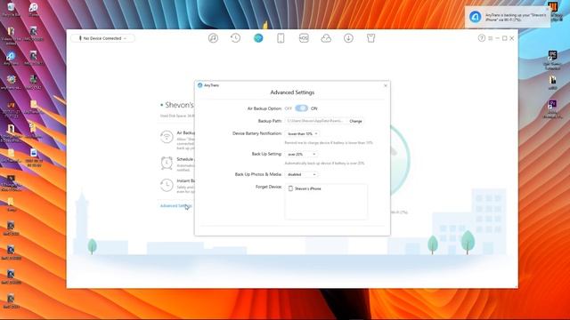The height and width of the screenshot is (320, 570).
Task: Click the AnyTrans backing up notification text
Action: [x=516, y=18]
